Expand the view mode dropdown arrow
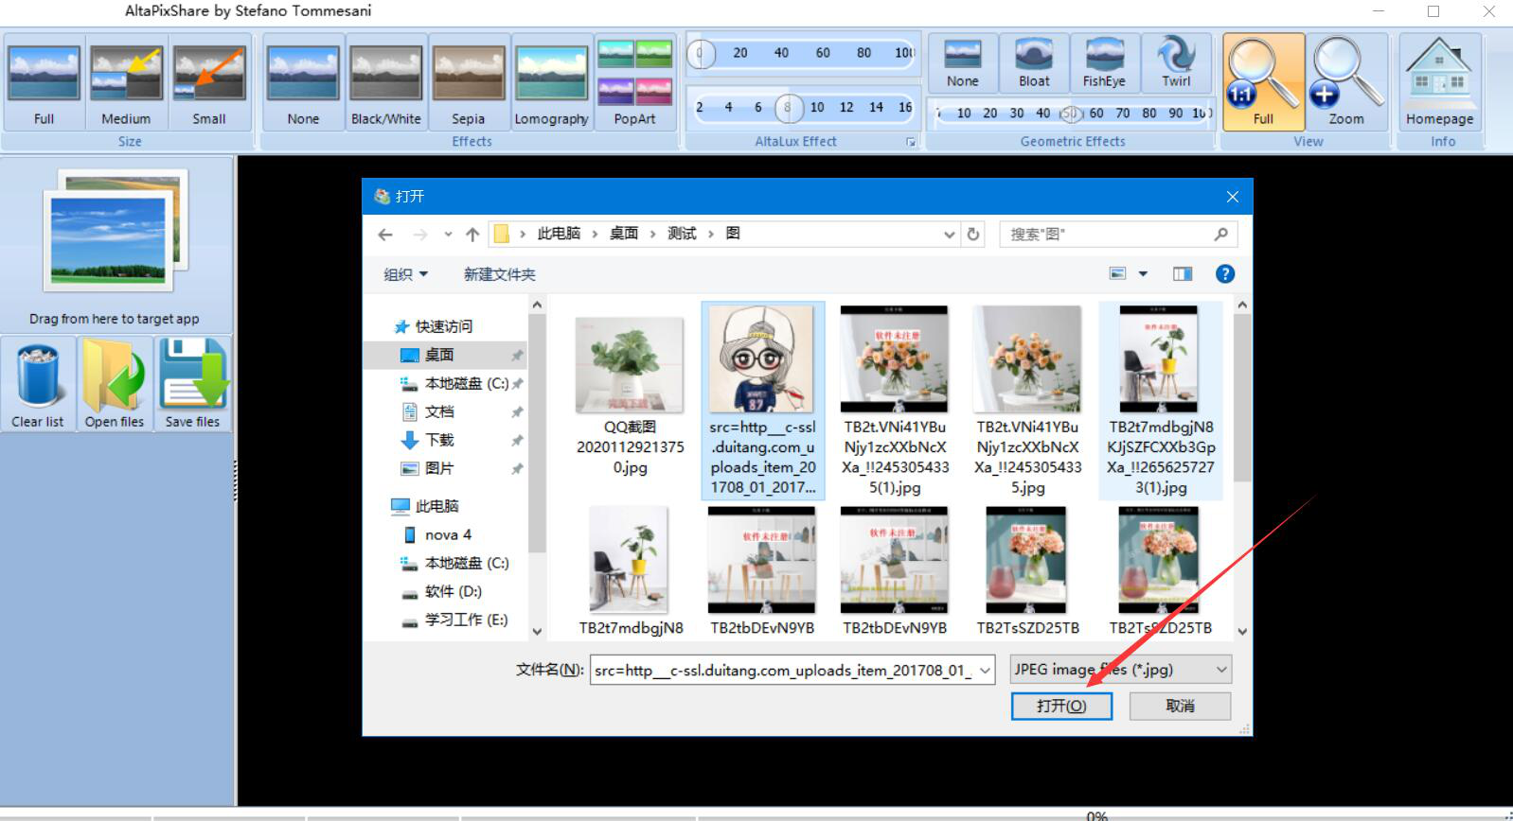 [x=1143, y=274]
